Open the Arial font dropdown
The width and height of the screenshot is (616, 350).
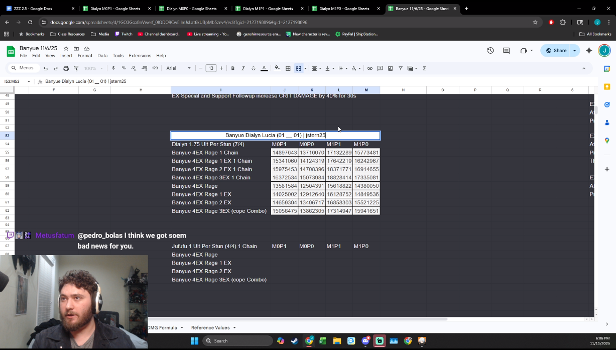(179, 68)
